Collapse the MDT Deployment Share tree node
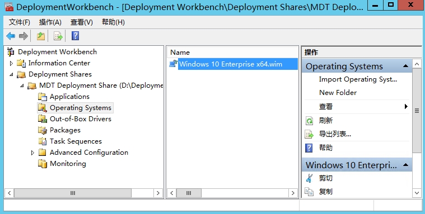Image resolution: width=425 pixels, height=214 pixels. coord(22,85)
